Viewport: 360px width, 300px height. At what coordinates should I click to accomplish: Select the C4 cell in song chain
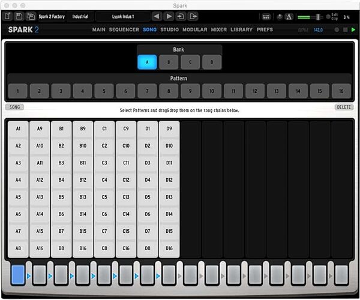(104, 180)
